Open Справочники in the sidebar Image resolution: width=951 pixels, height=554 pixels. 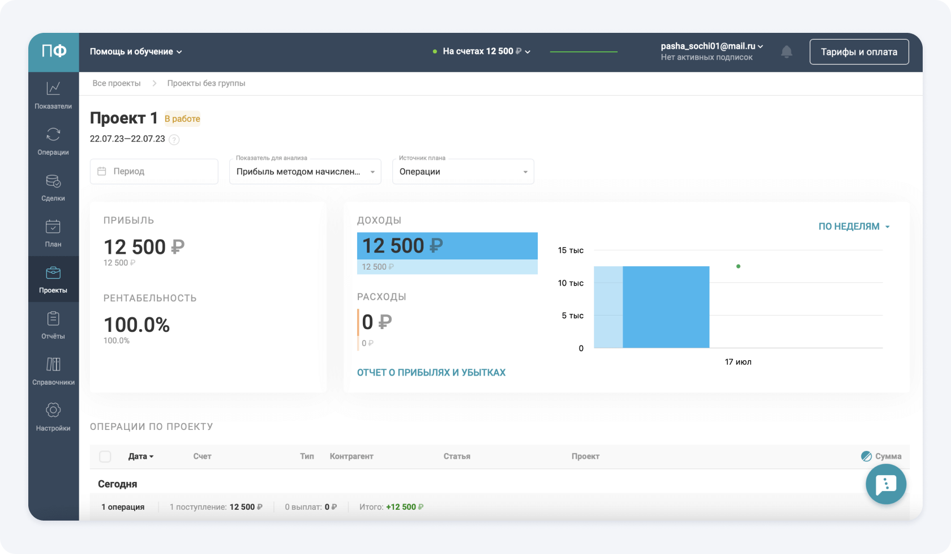click(x=53, y=371)
